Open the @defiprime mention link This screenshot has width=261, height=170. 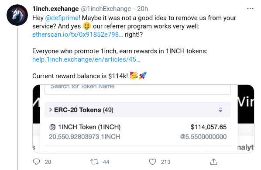pos(62,18)
